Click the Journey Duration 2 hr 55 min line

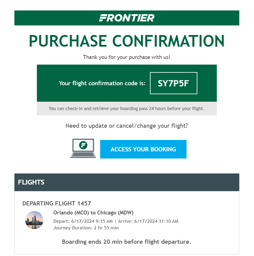coord(86,228)
